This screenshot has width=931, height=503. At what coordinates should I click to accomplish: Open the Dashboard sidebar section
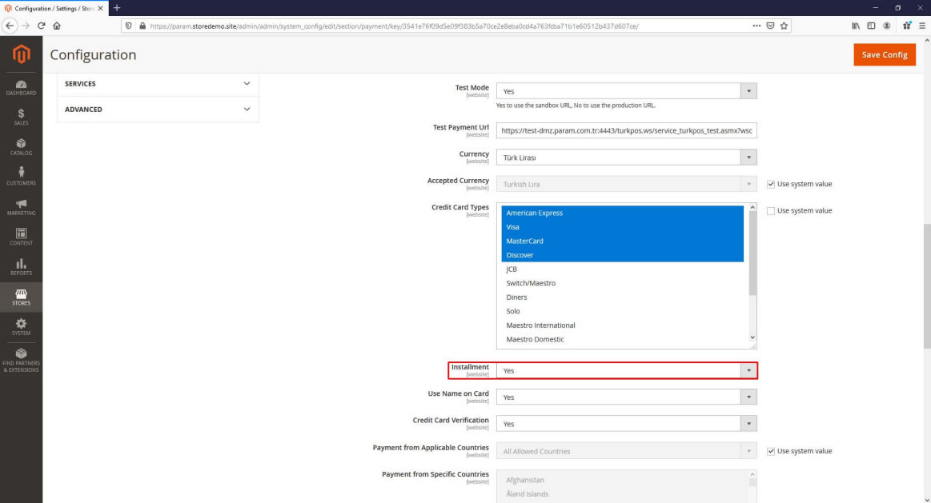pyautogui.click(x=21, y=88)
